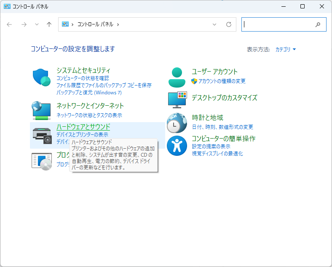Open 設定の提案の表示 link

tap(211, 147)
